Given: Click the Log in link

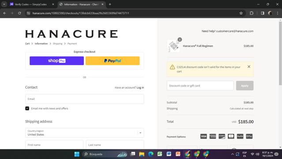Looking at the screenshot, I should pyautogui.click(x=140, y=88).
